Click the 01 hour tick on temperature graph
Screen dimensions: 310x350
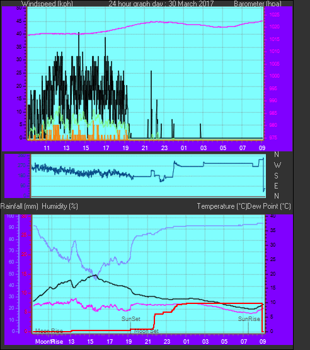tap(187, 342)
